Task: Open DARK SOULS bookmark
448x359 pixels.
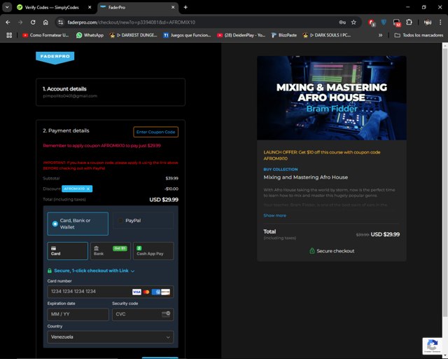Action: (327, 35)
